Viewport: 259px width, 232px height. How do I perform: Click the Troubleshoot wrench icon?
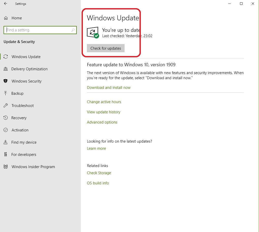(x=6, y=106)
